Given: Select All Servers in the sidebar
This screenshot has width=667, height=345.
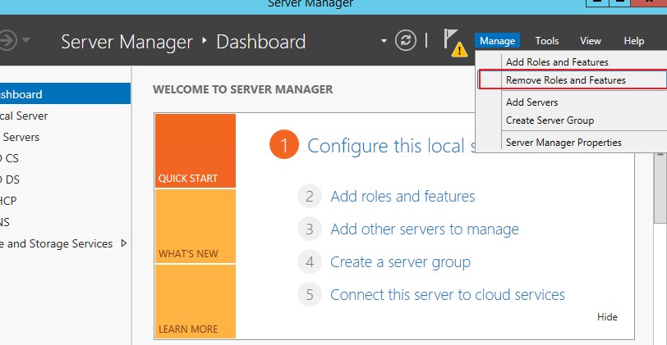Looking at the screenshot, I should pos(65,137).
